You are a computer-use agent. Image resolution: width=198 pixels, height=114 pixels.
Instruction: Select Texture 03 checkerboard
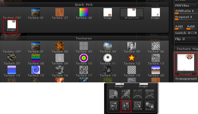coord(84,47)
